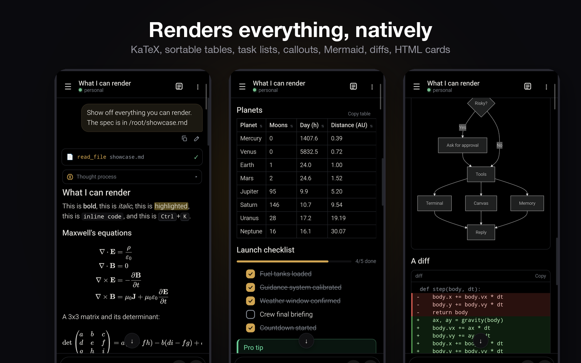Check the Crew final briefing task
This screenshot has height=363, width=581.
(251, 314)
